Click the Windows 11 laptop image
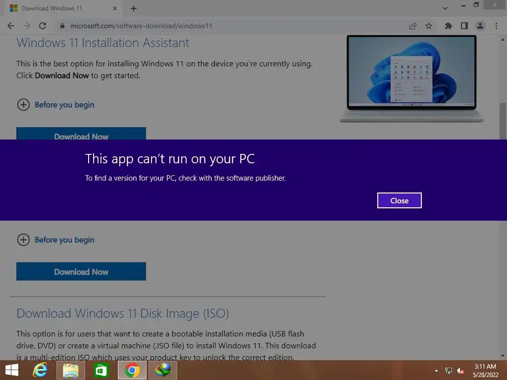Screen dimensions: 507x380 point(411,79)
